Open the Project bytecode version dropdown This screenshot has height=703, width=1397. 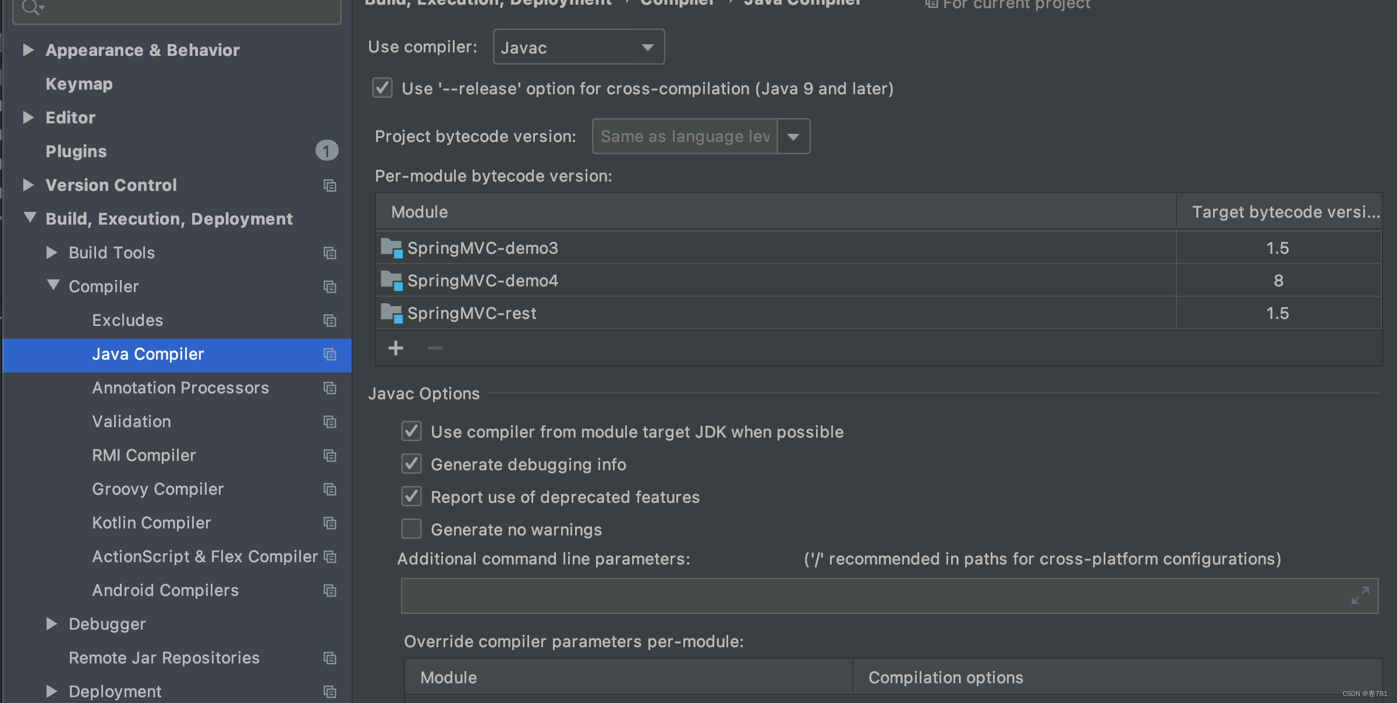click(x=793, y=136)
